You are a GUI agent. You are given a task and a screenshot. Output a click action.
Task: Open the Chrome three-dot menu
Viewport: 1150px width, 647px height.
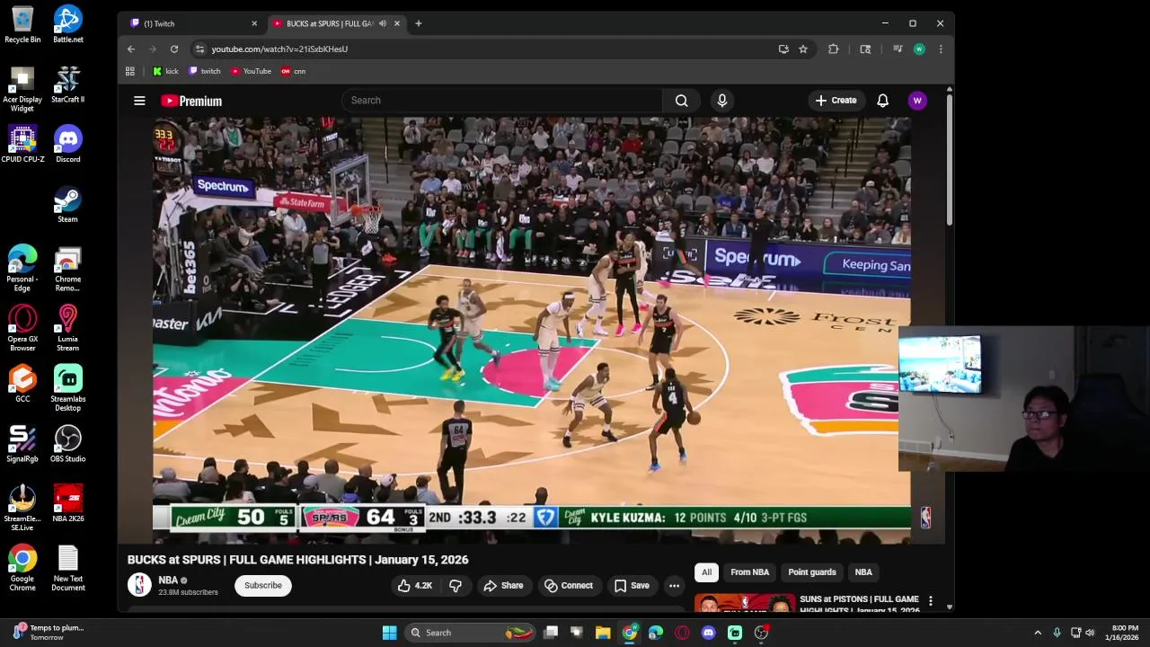click(941, 49)
